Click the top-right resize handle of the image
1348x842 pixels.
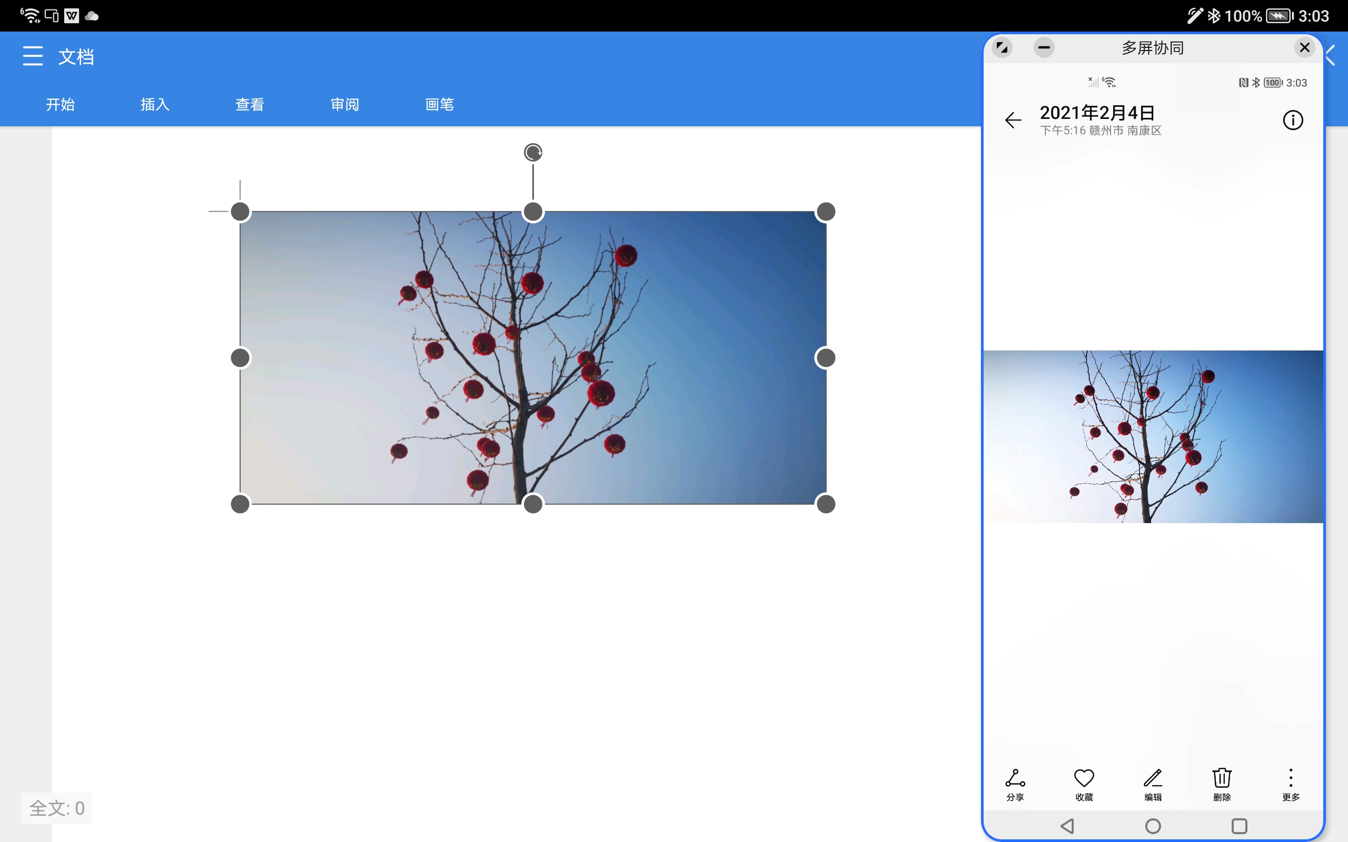pos(826,212)
